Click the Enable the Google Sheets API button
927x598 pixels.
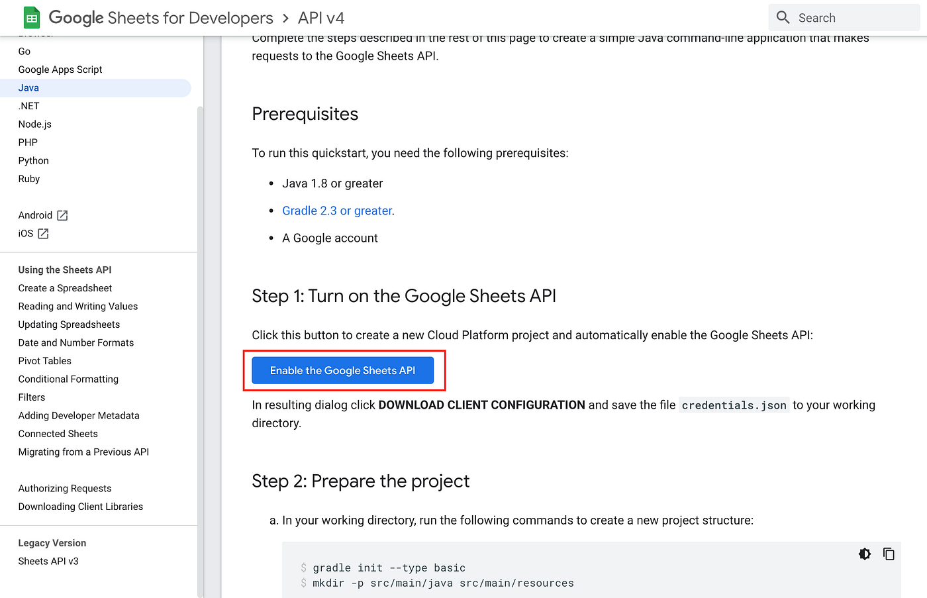coord(343,370)
